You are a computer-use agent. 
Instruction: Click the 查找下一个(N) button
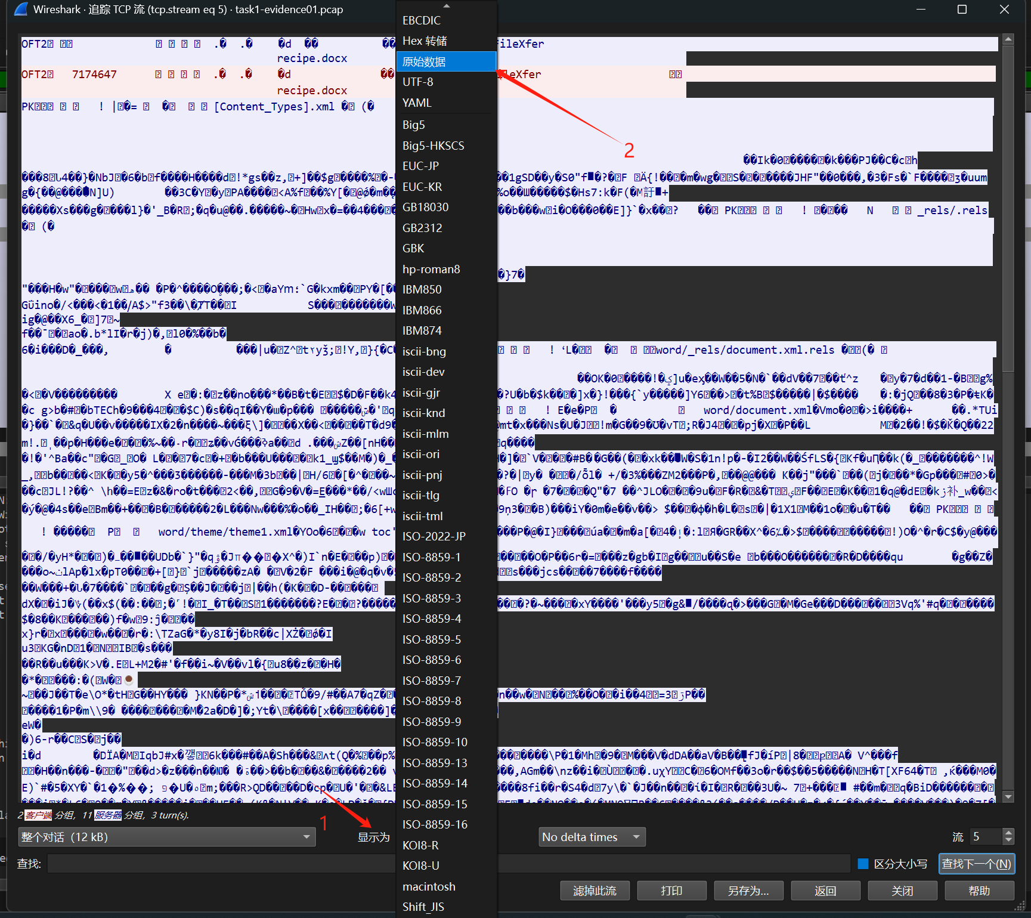(x=977, y=864)
